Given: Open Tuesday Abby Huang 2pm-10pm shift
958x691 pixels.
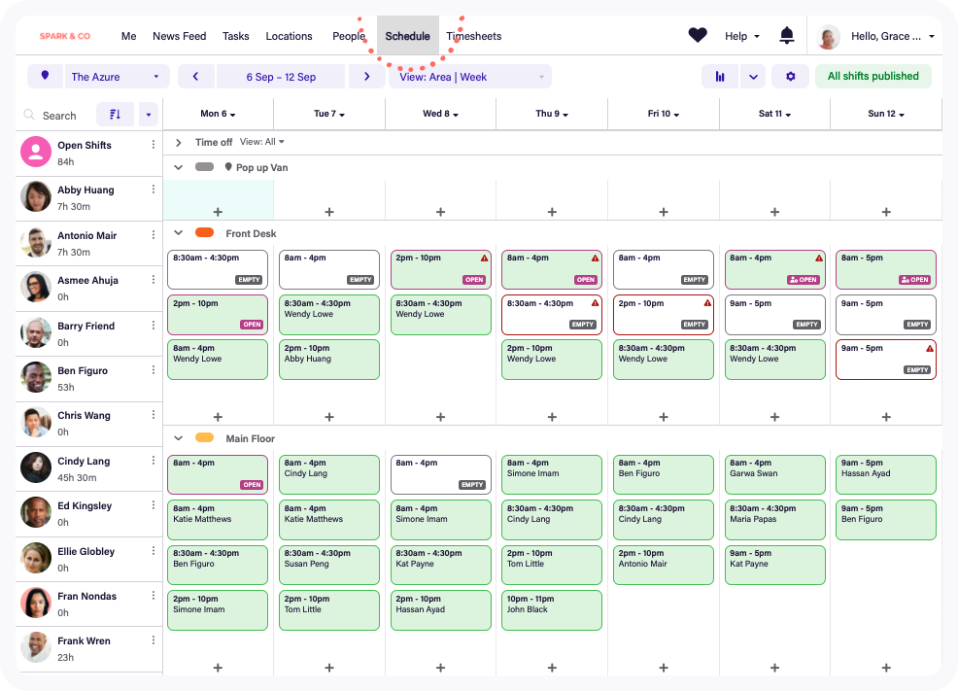Looking at the screenshot, I should point(328,360).
